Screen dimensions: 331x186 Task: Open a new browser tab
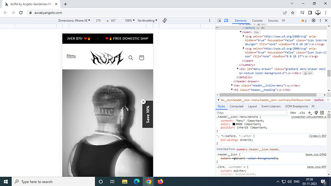(65, 4)
